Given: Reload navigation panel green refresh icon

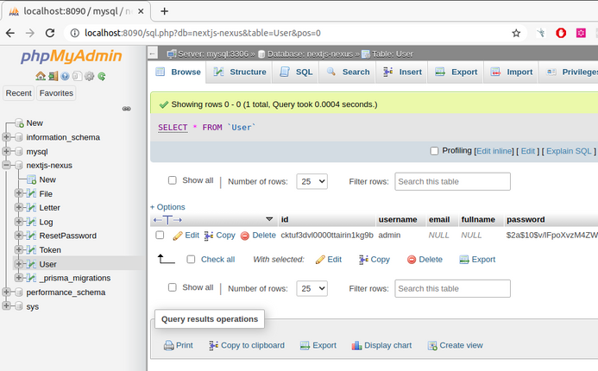Looking at the screenshot, I should [102, 76].
